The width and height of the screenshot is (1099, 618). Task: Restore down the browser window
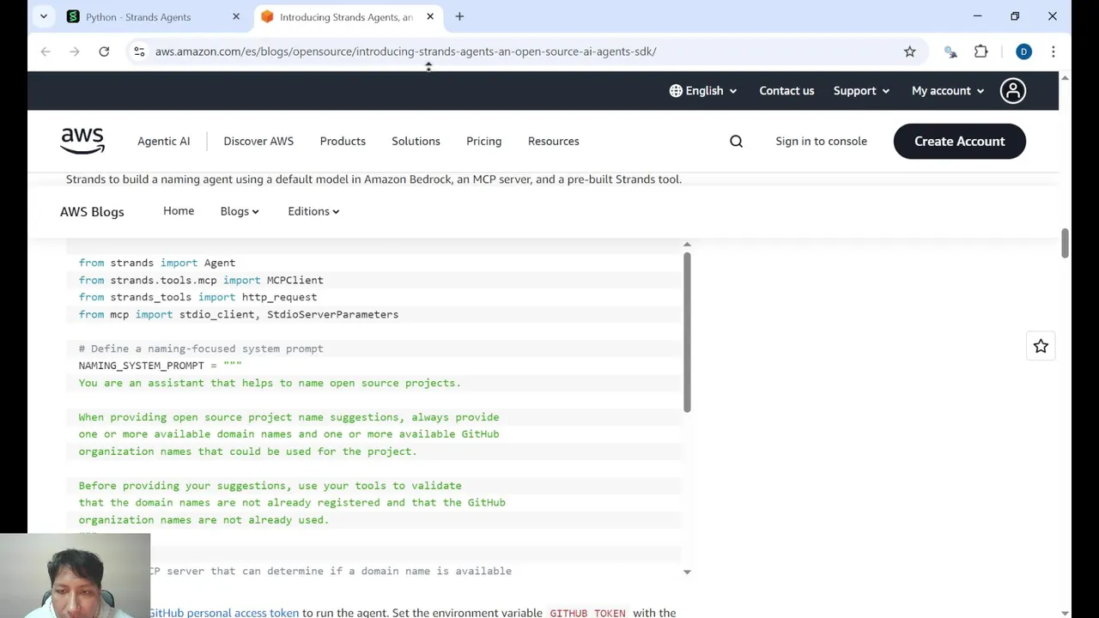point(1015,16)
